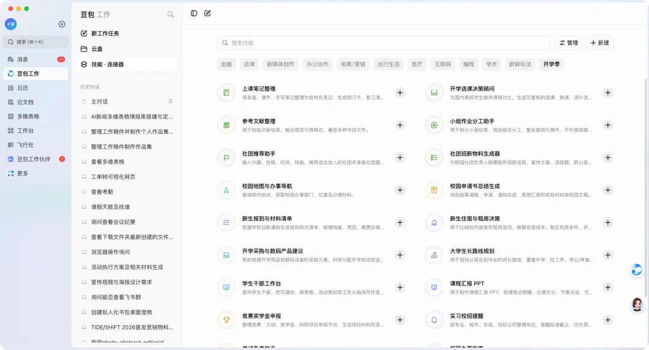This screenshot has height=350, width=649.
Task: Open 飞行社 in the left sidebar
Action: click(36, 145)
